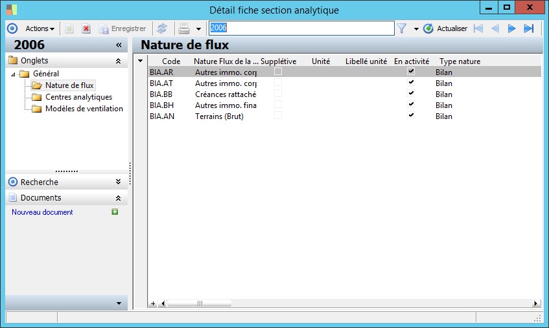Click the new record page icon
Viewport: 549px width, 328px height.
[69, 28]
